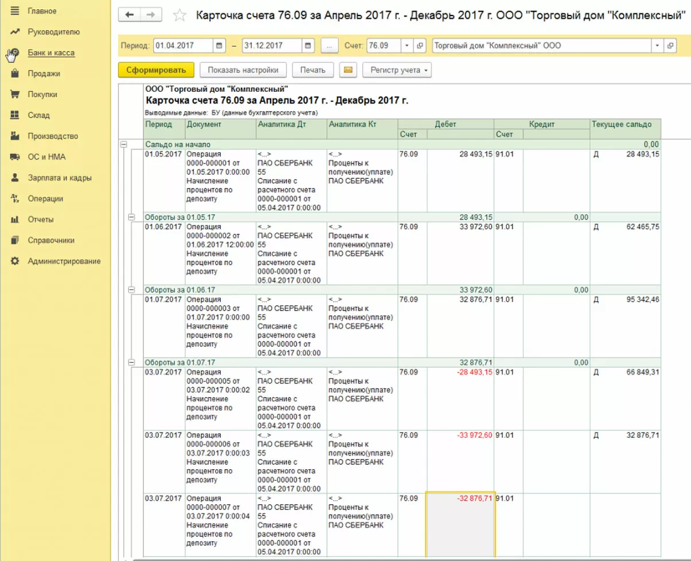Open the Зарплата и кадры section

[60, 178]
